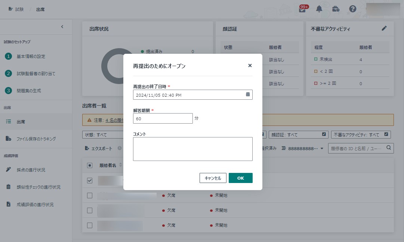Click the キャンセル button
Image resolution: width=404 pixels, height=242 pixels.
point(213,178)
